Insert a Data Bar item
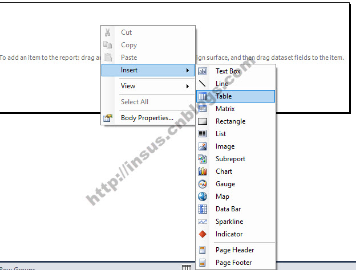Viewport: 356px width, 270px height. (236, 209)
